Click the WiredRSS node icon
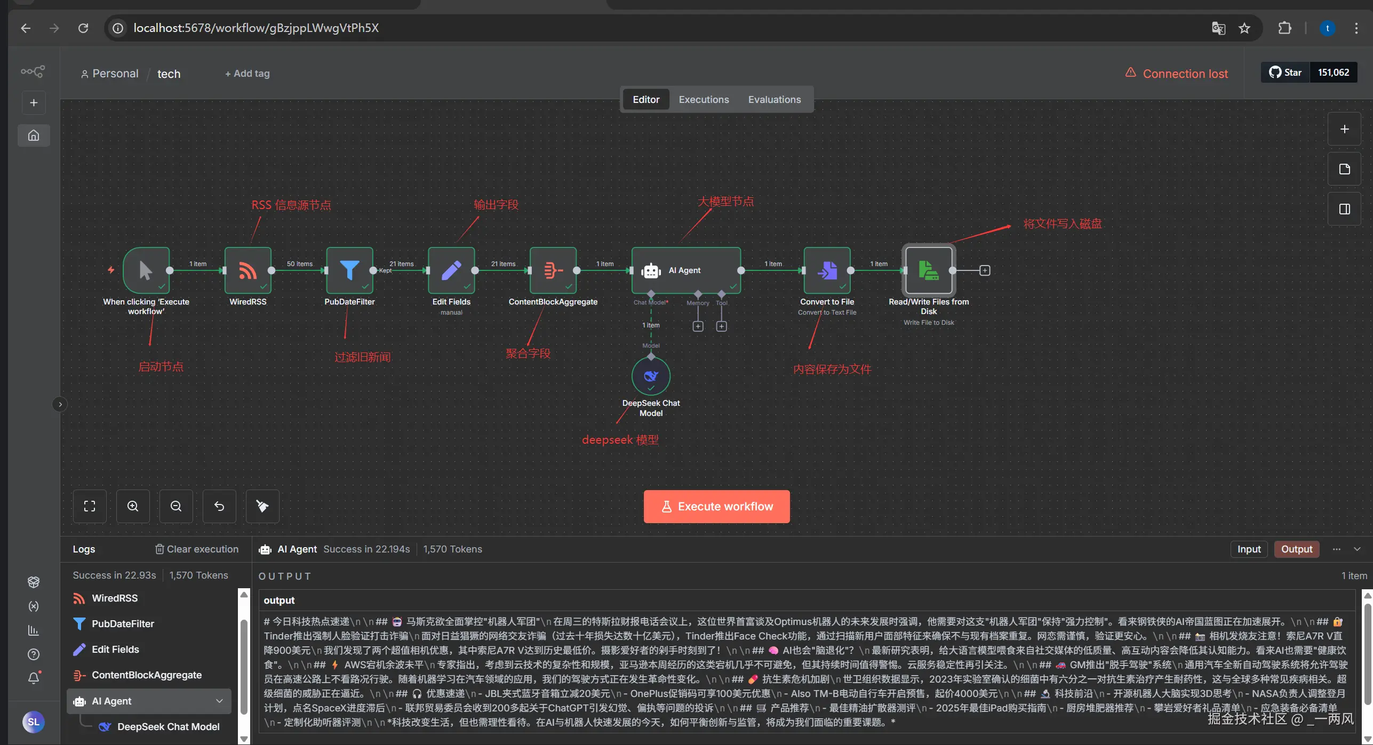1373x745 pixels. pyautogui.click(x=248, y=270)
